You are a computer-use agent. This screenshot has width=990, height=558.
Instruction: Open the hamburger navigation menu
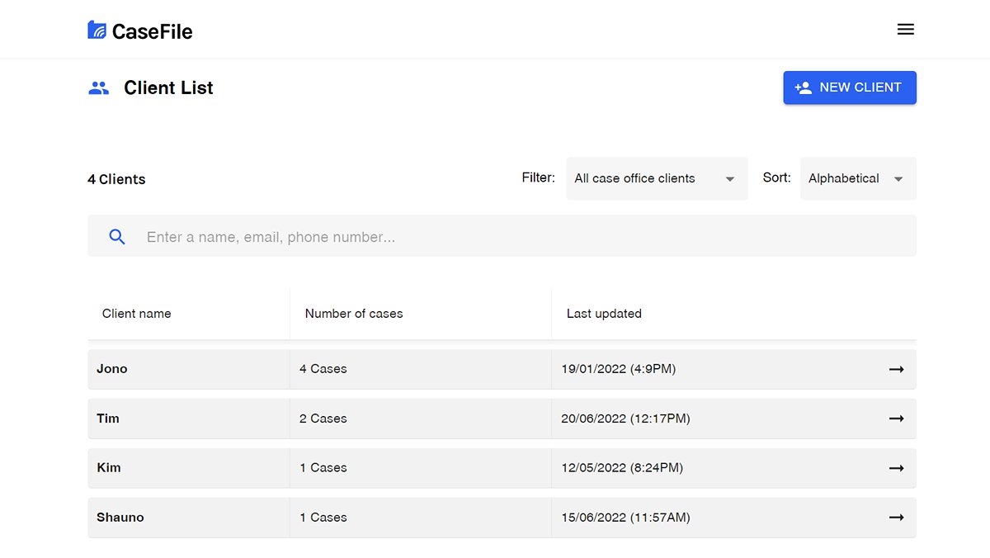tap(905, 28)
